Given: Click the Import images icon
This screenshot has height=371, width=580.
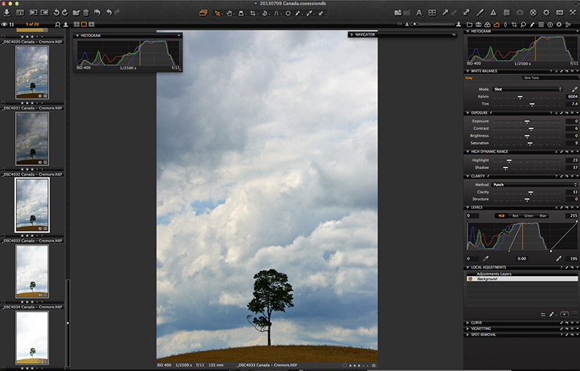Looking at the screenshot, I should [x=5, y=12].
